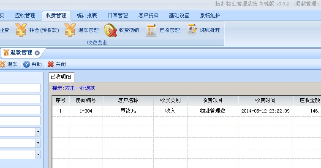
Task: Select the 坏账处理 bad debt icon
Action: click(204, 30)
